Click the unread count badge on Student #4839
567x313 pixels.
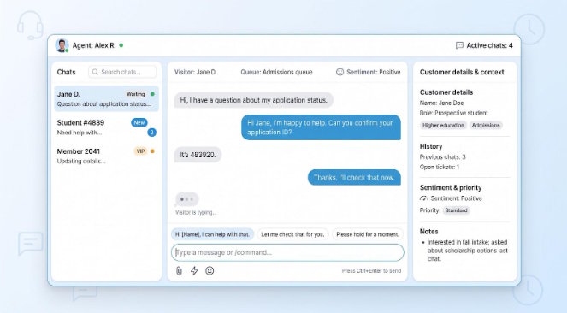[152, 133]
